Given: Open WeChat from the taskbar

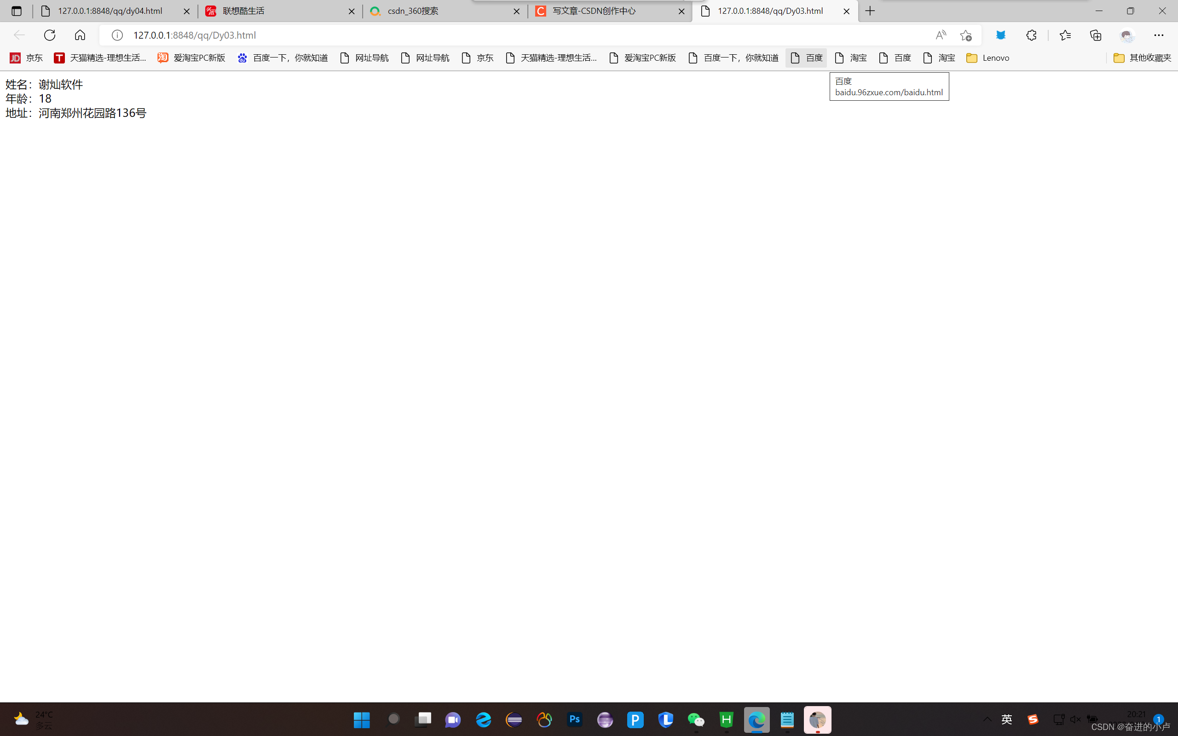Looking at the screenshot, I should [696, 719].
